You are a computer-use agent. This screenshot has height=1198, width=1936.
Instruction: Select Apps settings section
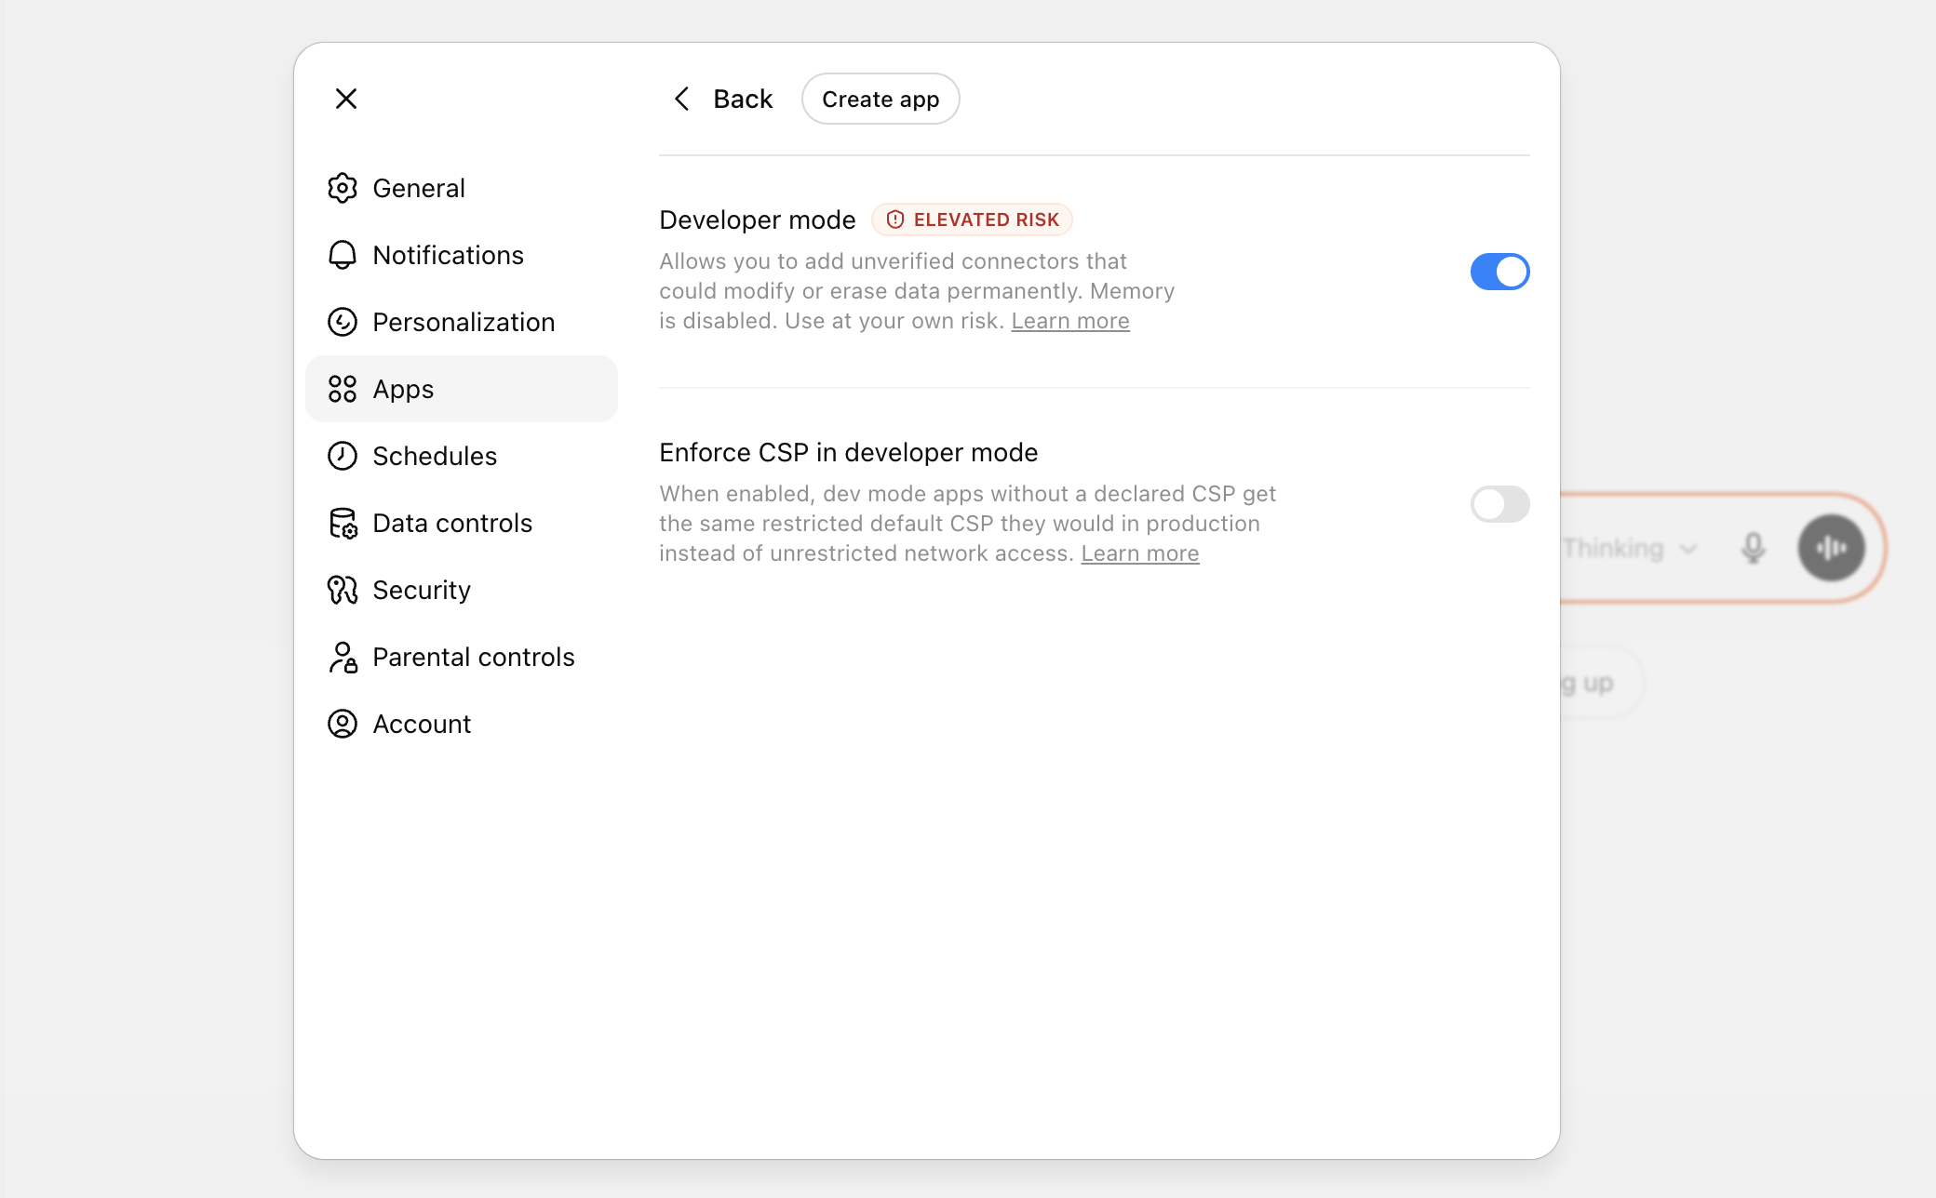click(x=462, y=389)
